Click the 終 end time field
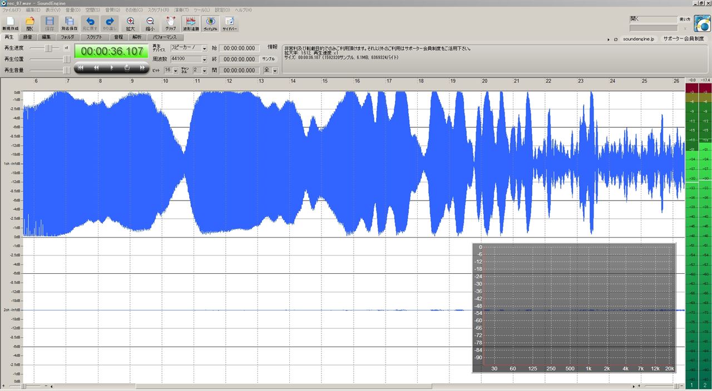This screenshot has height=391, width=712. click(x=239, y=59)
